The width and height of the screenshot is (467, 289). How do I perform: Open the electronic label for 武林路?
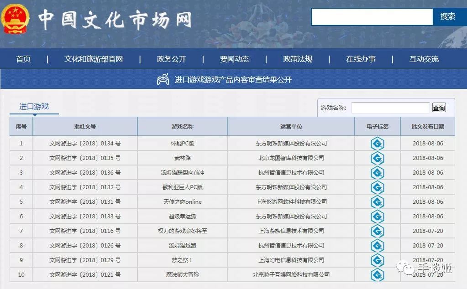(x=377, y=158)
